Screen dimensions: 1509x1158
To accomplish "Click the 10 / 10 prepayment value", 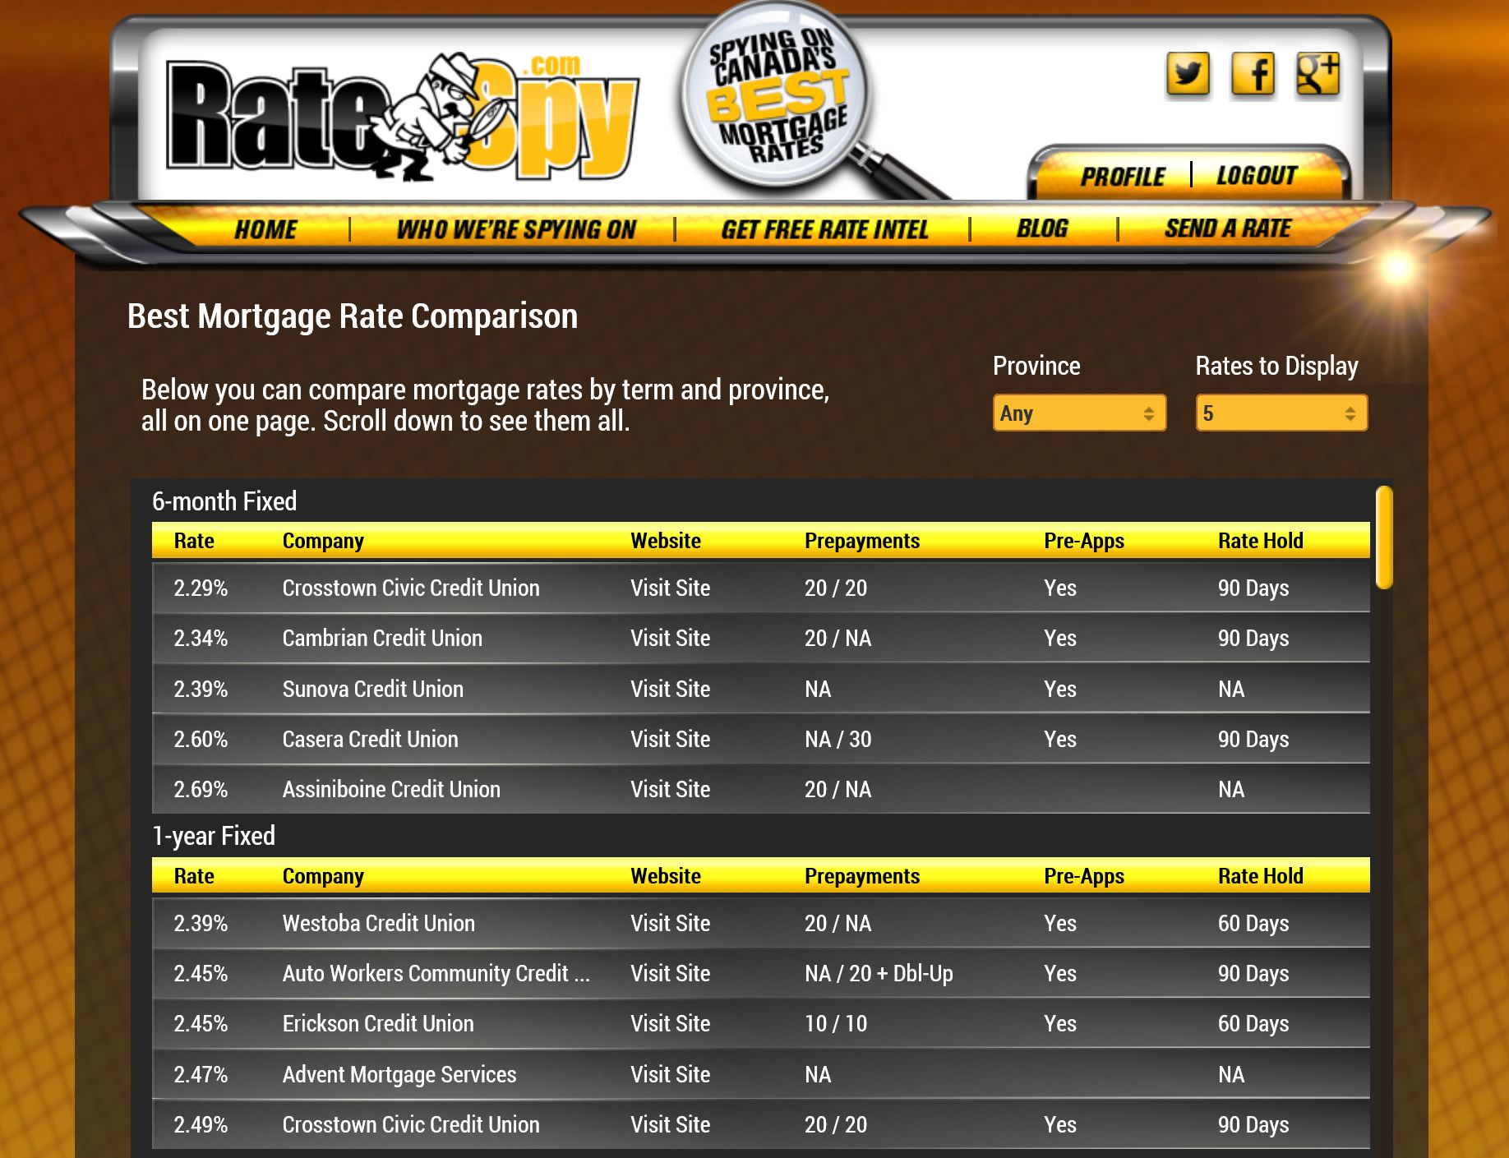I will tap(836, 1023).
